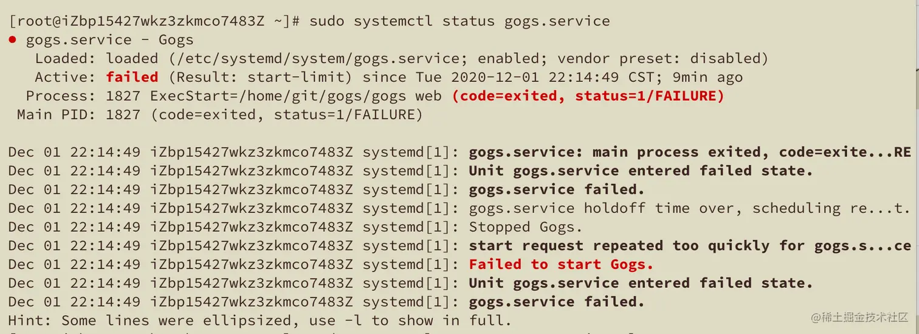Click the 'gogs.service - Gogs' unit title
The height and width of the screenshot is (334, 919).
tap(109, 41)
